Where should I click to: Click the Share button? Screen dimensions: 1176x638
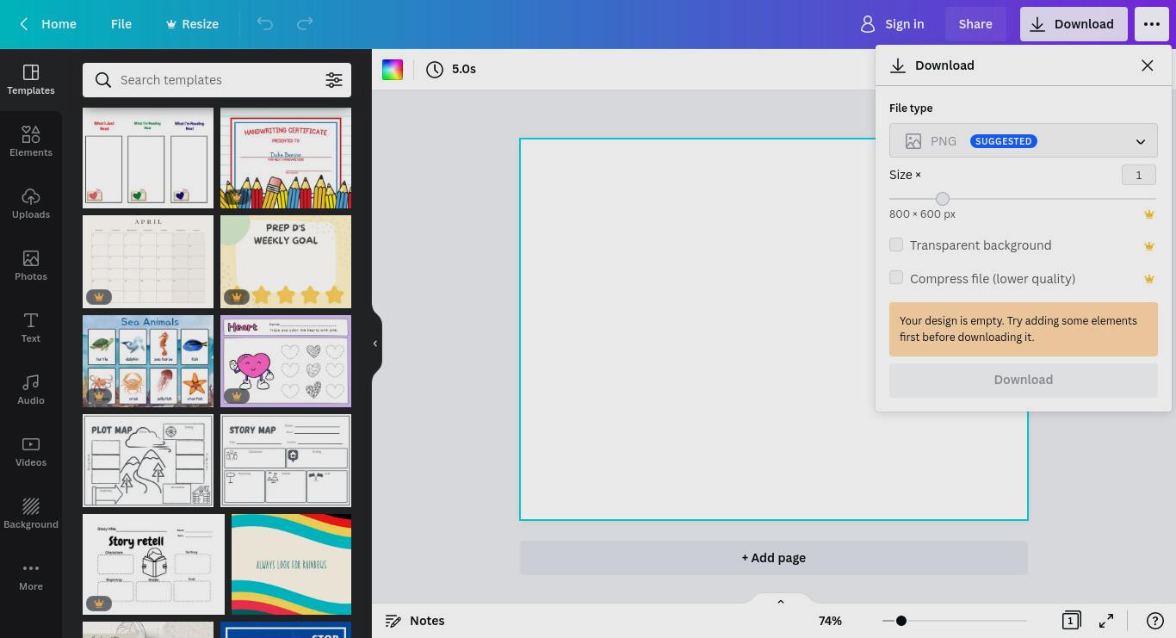pos(975,24)
